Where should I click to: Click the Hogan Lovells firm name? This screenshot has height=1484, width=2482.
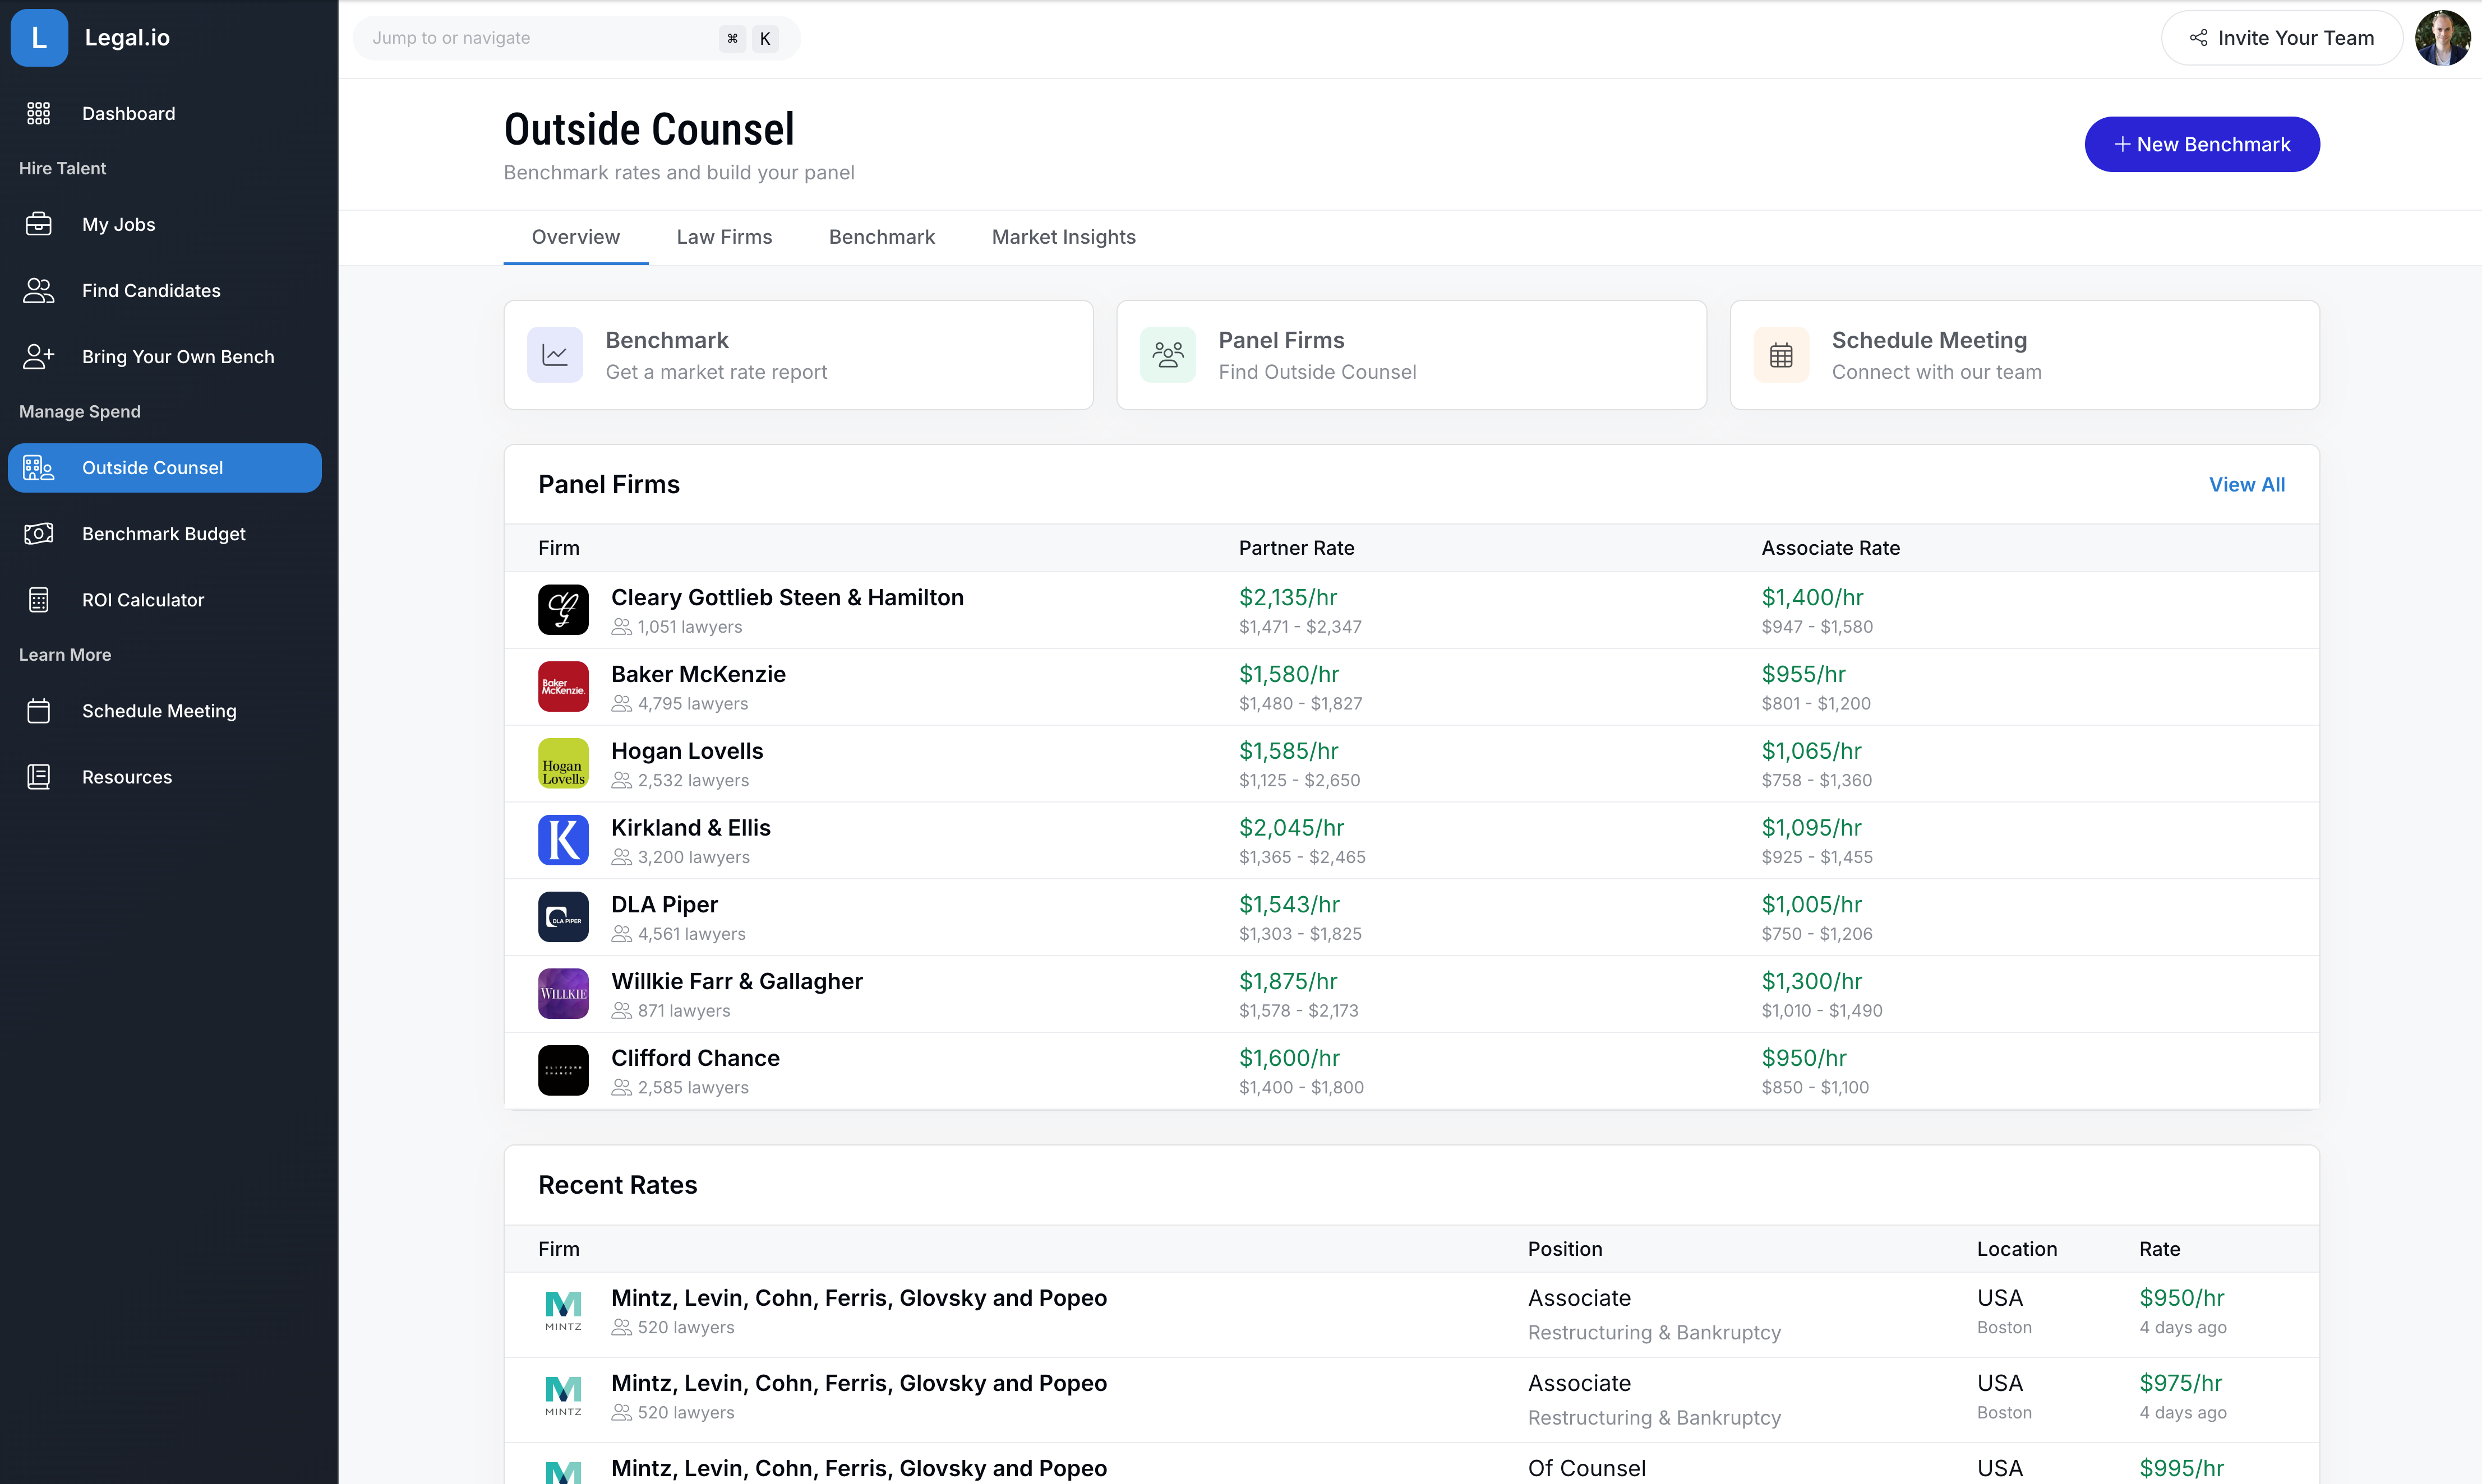688,751
